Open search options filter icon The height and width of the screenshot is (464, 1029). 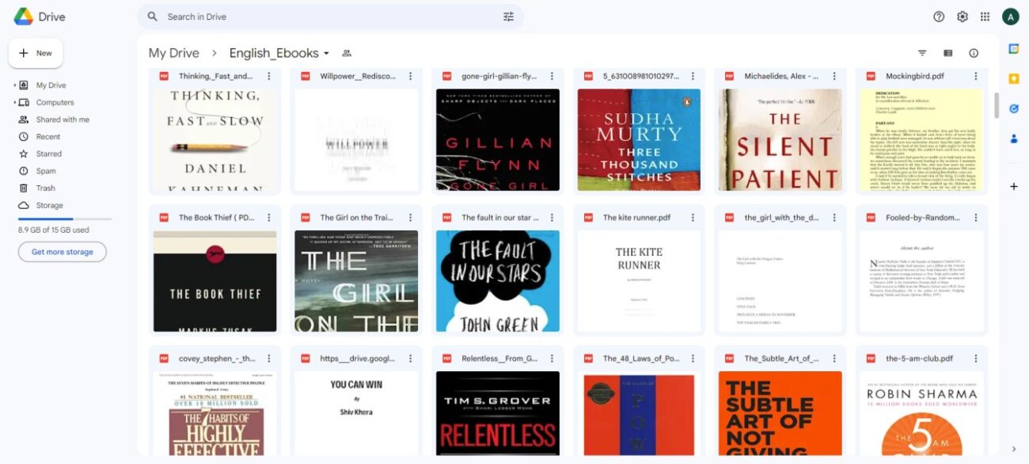click(x=508, y=17)
